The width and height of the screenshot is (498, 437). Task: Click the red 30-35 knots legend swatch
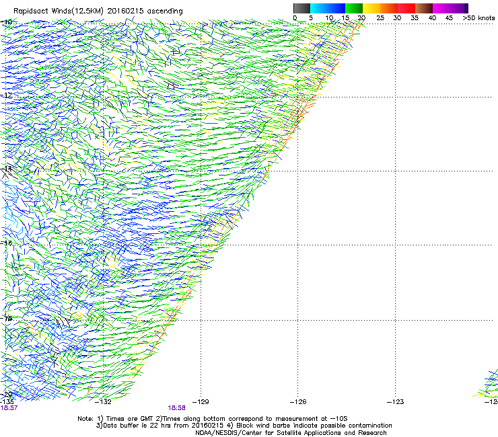406,8
